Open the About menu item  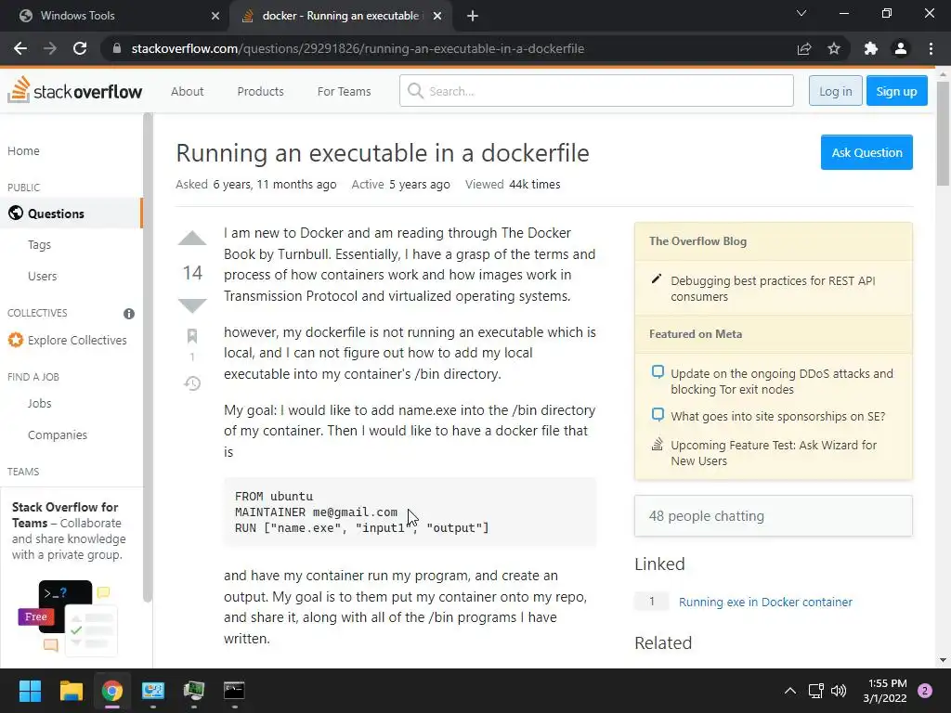pyautogui.click(x=187, y=91)
